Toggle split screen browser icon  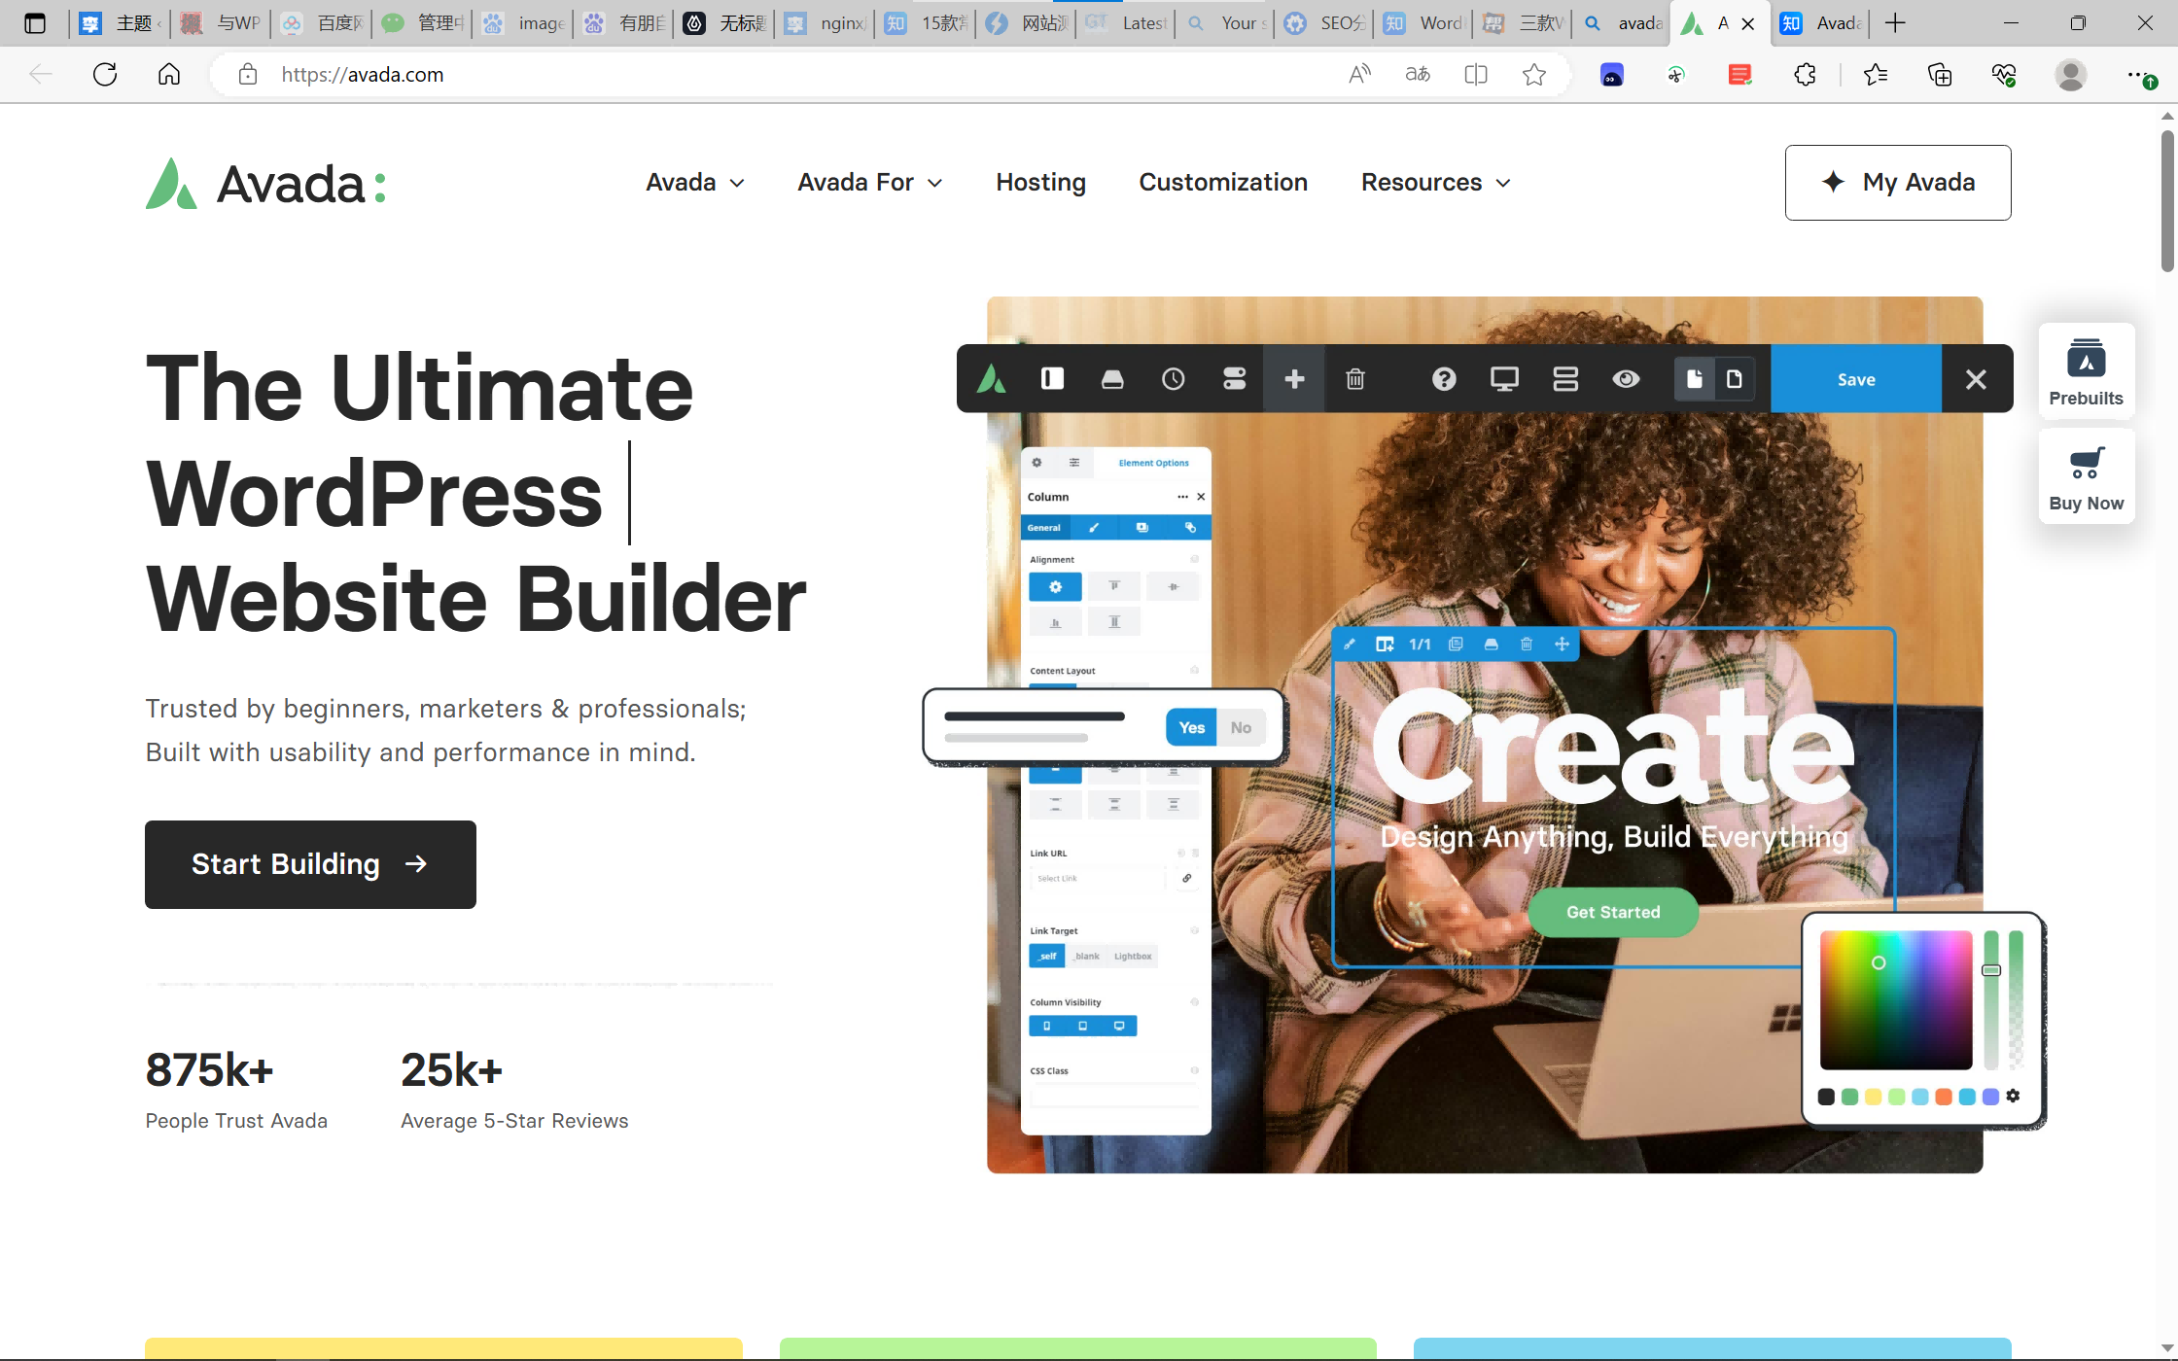point(1476,74)
